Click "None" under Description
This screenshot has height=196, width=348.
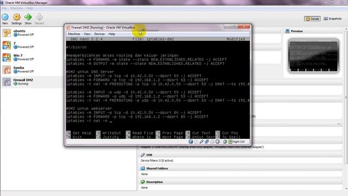click(144, 187)
